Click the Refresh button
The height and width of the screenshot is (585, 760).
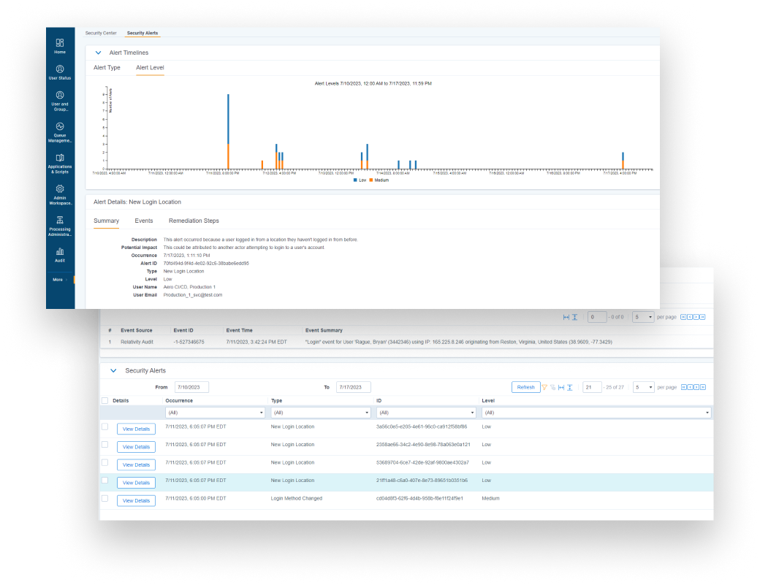tap(525, 387)
